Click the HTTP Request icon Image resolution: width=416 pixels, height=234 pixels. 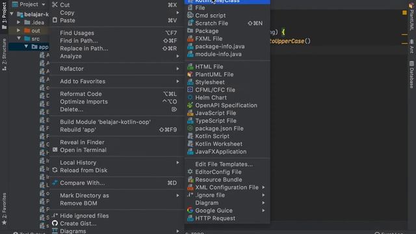pyautogui.click(x=190, y=218)
